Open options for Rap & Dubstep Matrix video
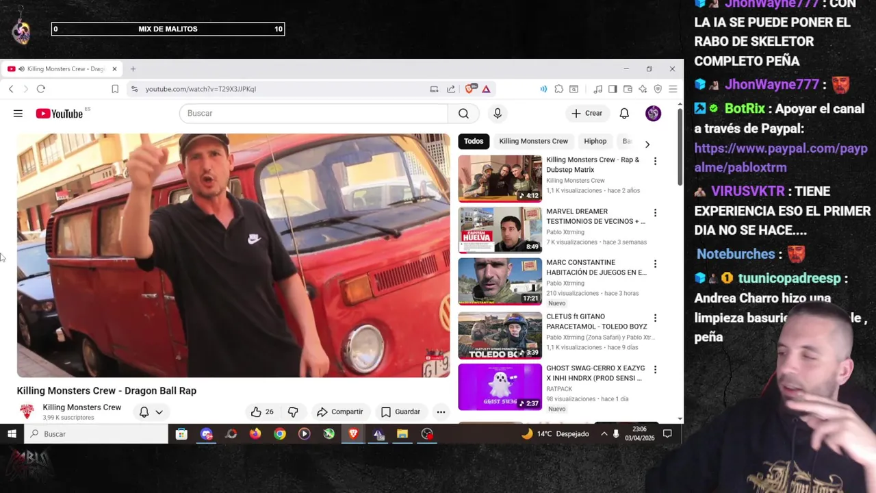 coord(655,161)
